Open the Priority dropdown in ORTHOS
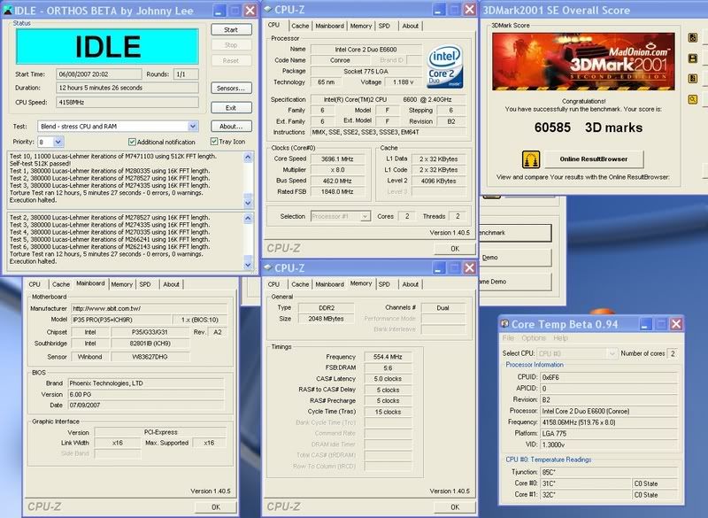Viewport: 708px width, 518px height. pyautogui.click(x=58, y=142)
